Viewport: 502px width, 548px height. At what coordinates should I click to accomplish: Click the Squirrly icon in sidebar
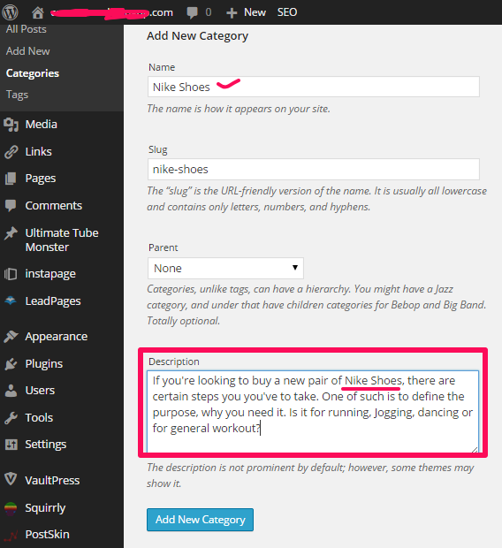point(11,507)
